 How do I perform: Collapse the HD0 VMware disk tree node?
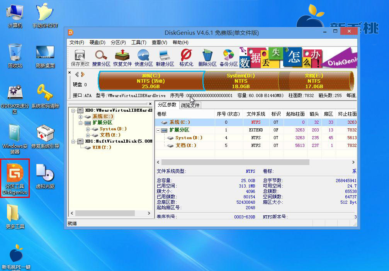[73, 111]
